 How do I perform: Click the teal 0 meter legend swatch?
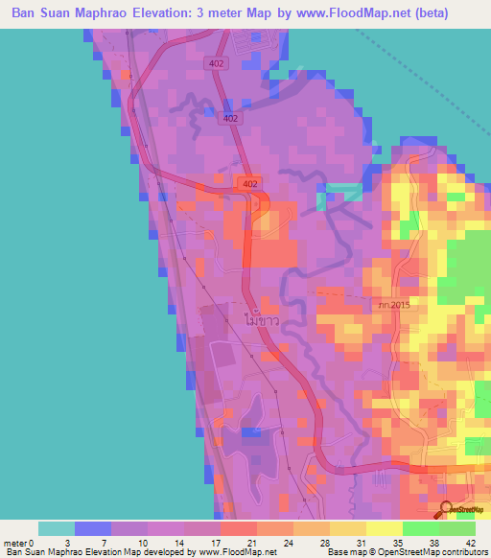click(x=57, y=529)
